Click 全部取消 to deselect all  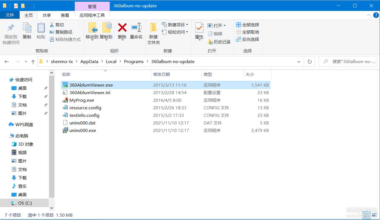[248, 32]
